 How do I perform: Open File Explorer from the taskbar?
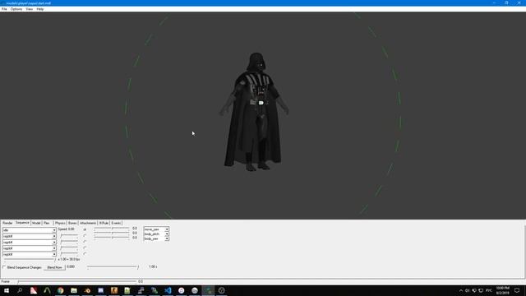74,290
